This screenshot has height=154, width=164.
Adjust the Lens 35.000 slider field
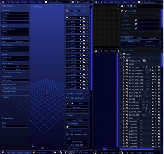tap(77, 120)
